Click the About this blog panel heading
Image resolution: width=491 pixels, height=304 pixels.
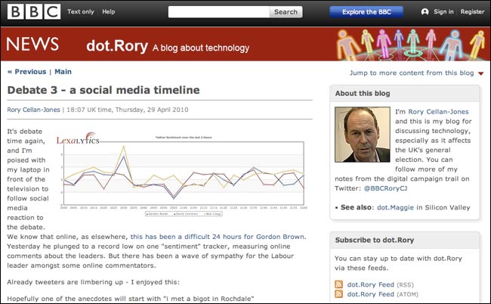pyautogui.click(x=363, y=94)
